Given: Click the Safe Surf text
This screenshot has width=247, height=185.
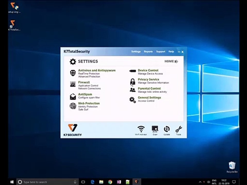Looking at the screenshot, I should [83, 110].
